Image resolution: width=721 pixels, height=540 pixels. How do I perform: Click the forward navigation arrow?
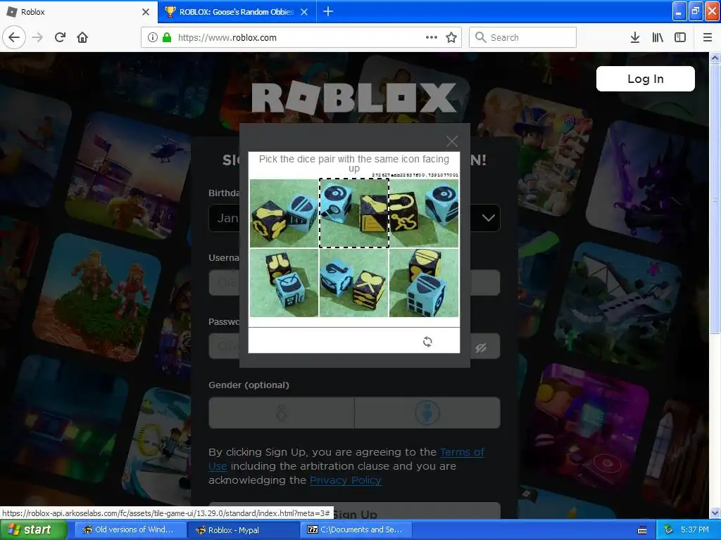click(x=37, y=37)
